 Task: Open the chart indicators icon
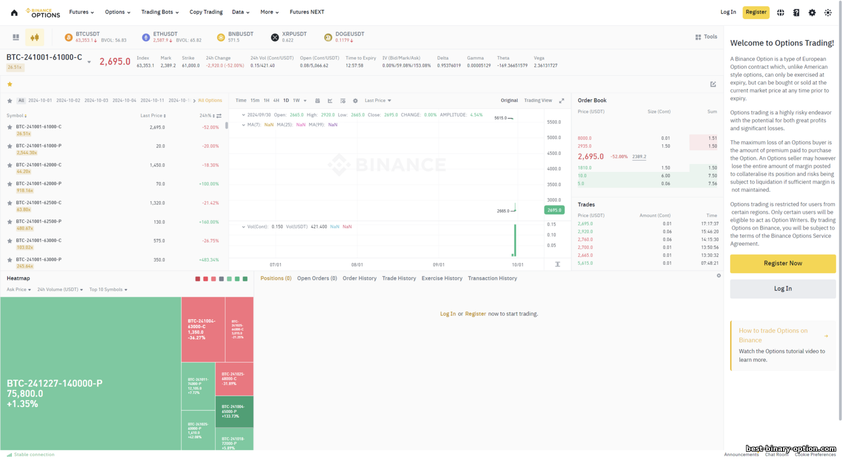point(330,101)
